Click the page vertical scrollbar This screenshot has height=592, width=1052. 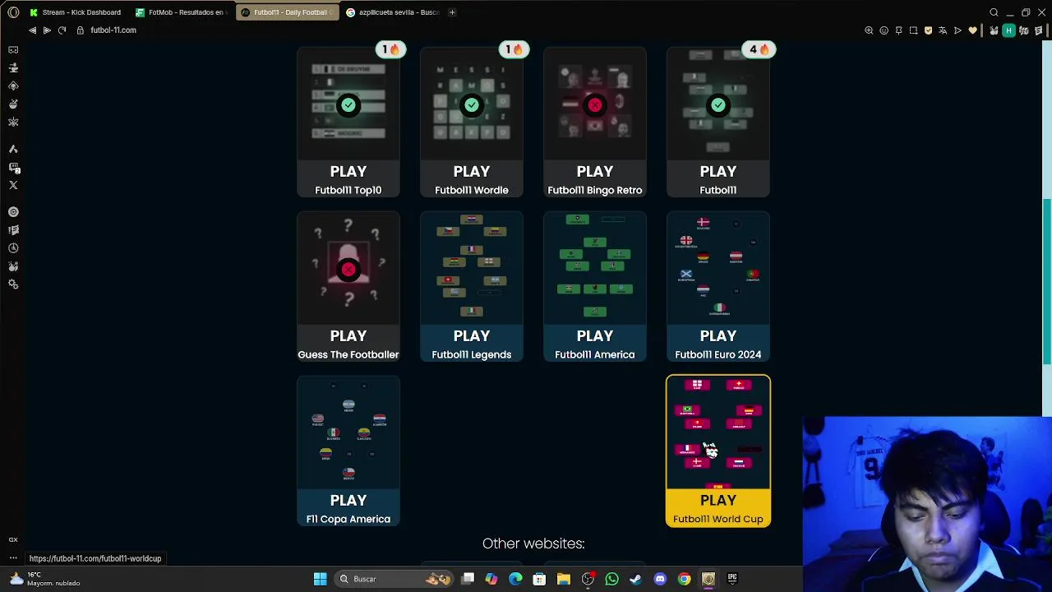tap(1047, 280)
